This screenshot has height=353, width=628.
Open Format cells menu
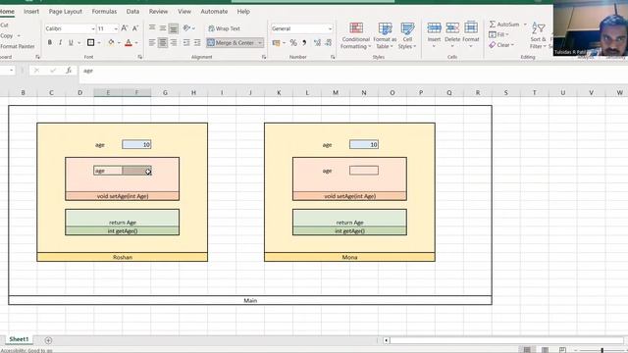coord(471,35)
